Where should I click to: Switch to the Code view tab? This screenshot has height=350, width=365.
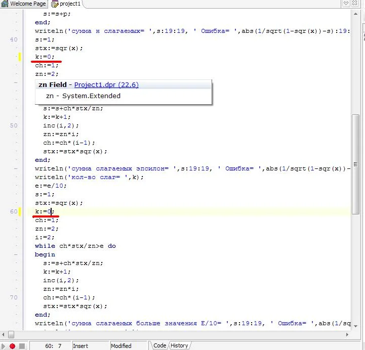tap(159, 345)
